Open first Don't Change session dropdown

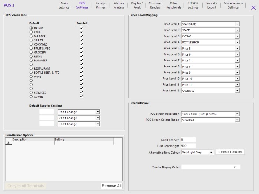tap(98, 112)
